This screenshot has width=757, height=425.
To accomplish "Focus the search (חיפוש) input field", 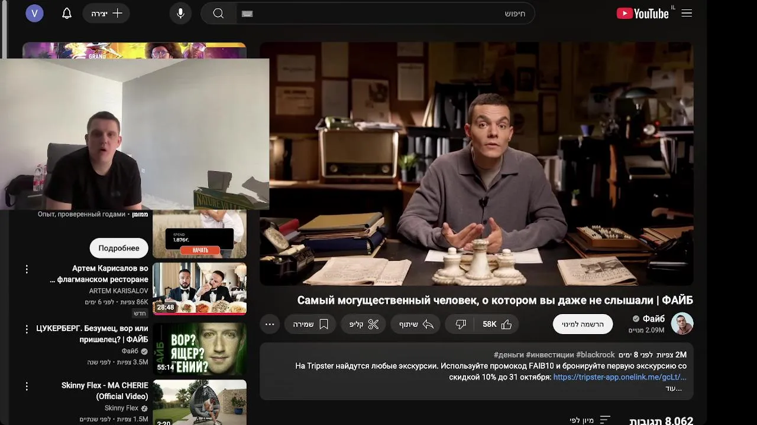I will 384,13.
